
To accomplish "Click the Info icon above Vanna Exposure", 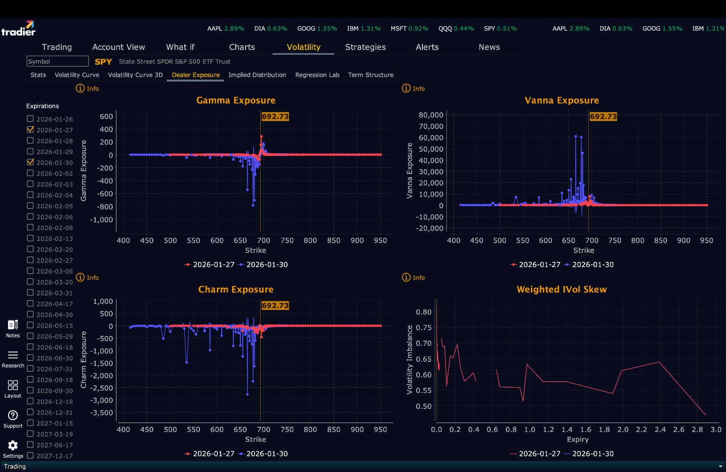I will point(406,89).
